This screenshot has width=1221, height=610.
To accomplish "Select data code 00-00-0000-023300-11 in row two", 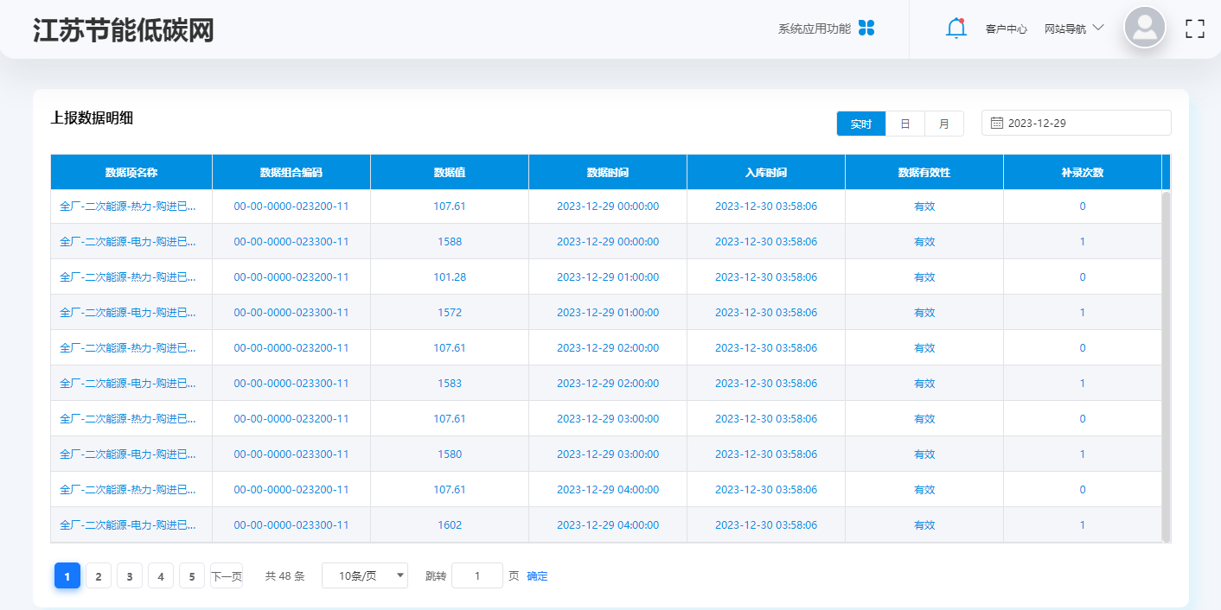I will pyautogui.click(x=291, y=241).
